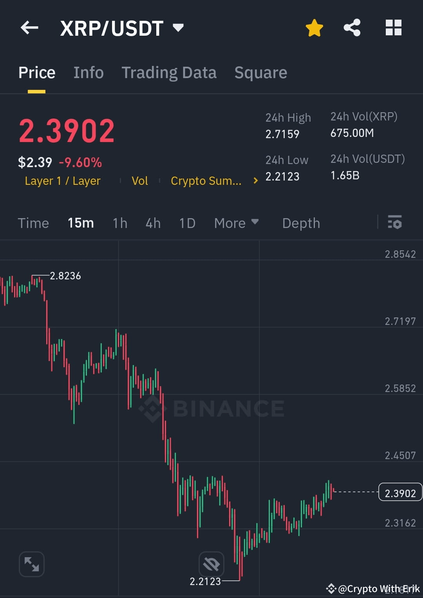Share the XRP/USDT chart

(x=352, y=27)
